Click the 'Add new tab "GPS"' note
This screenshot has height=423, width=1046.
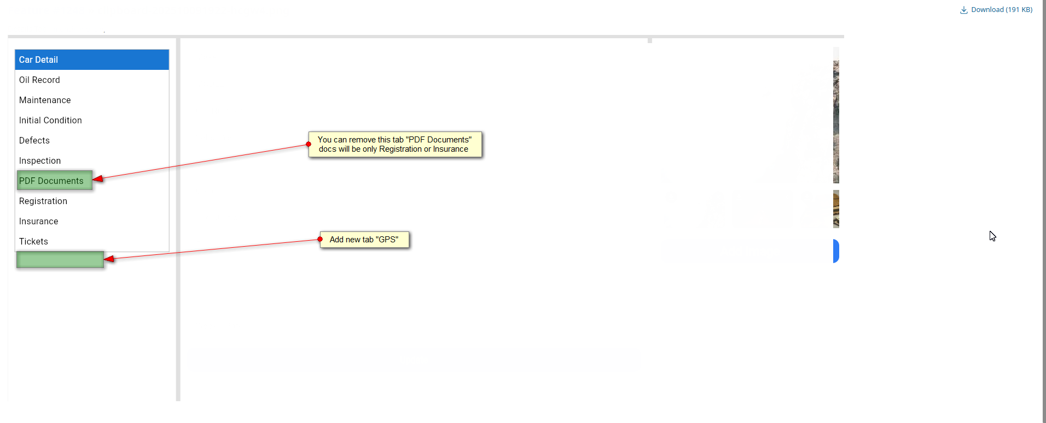coord(364,240)
